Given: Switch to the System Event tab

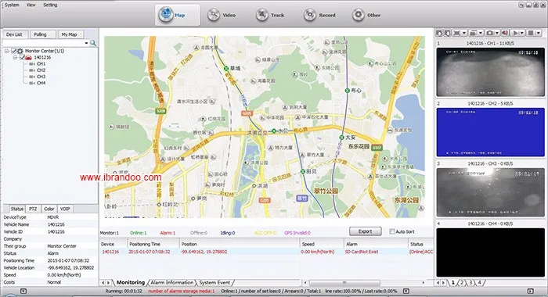Looking at the screenshot, I should pyautogui.click(x=215, y=282).
